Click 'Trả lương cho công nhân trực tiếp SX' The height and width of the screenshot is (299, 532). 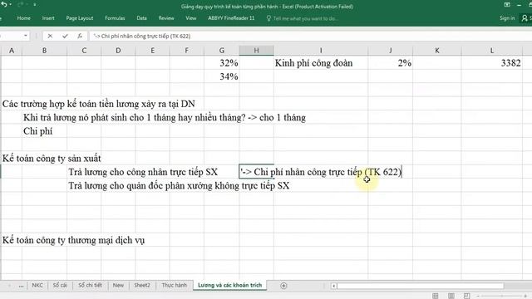pos(143,172)
